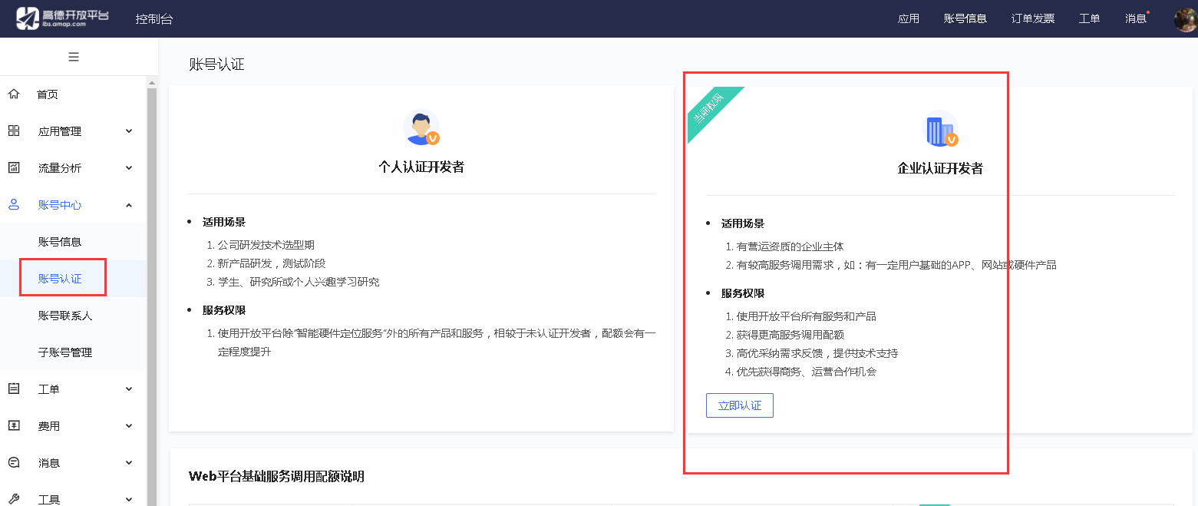
Task: Click the Amap open platform logo
Action: 63,18
